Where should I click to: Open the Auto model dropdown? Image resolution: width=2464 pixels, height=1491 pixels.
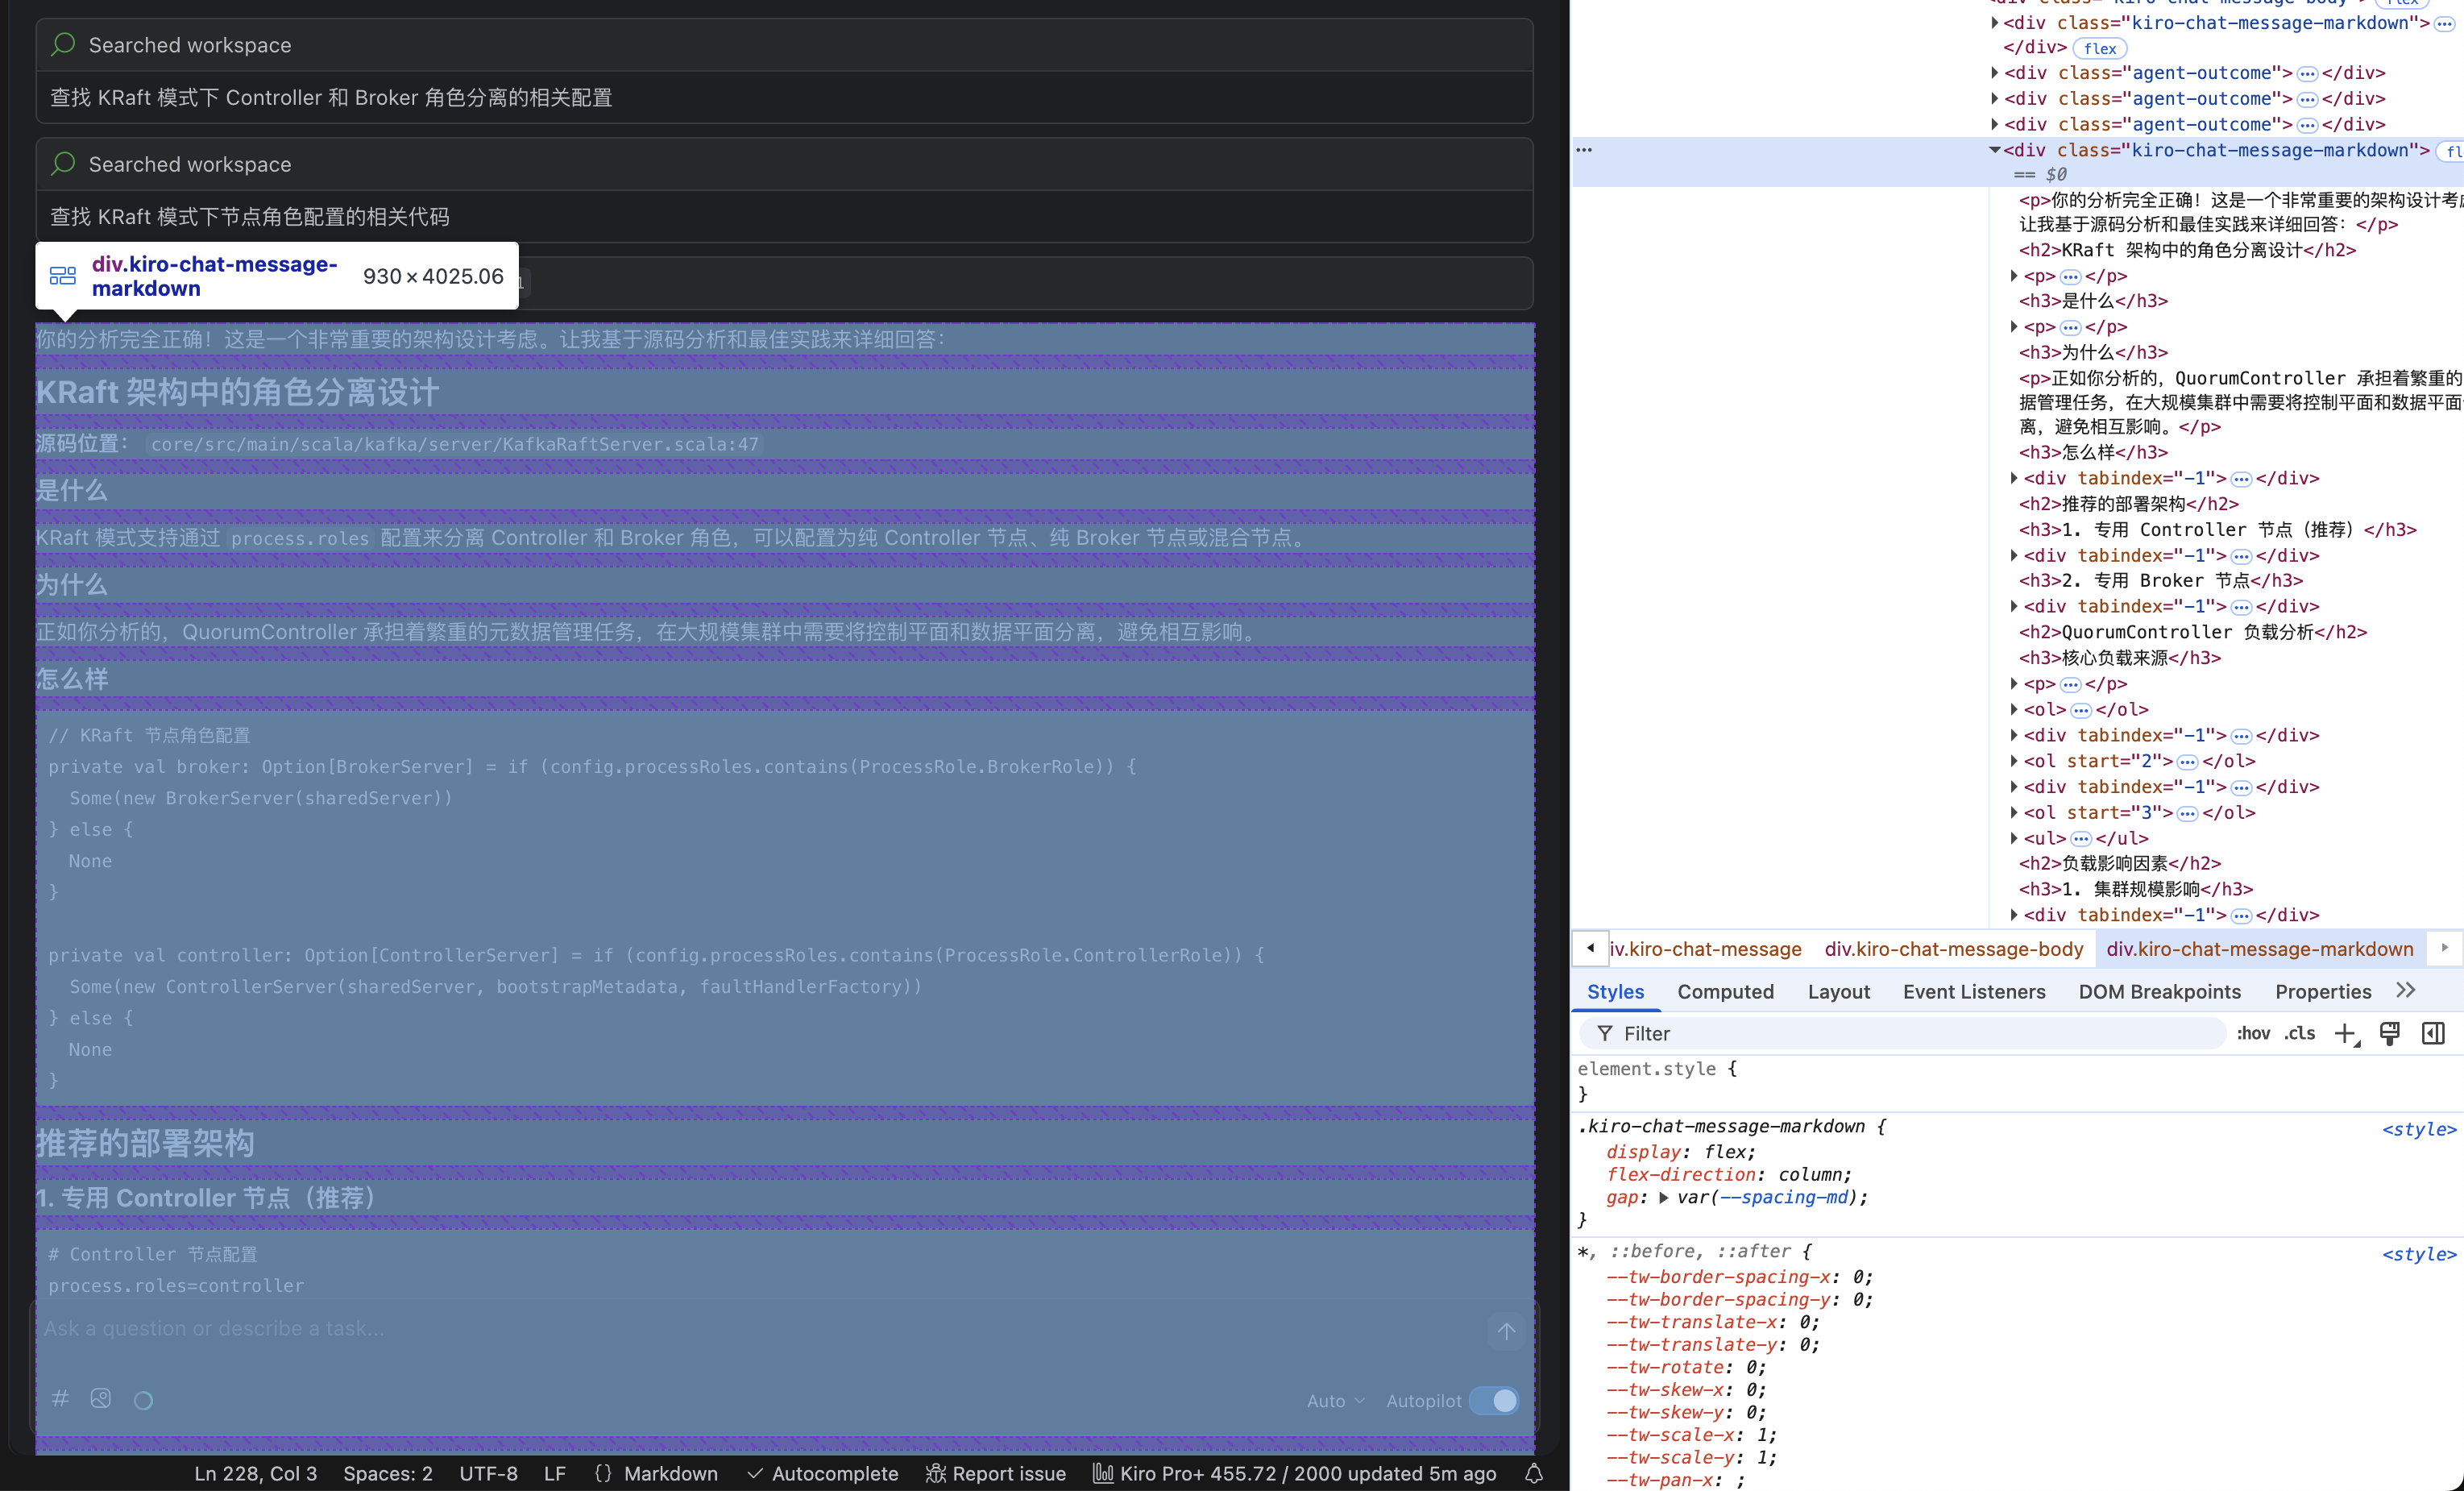click(1335, 1400)
